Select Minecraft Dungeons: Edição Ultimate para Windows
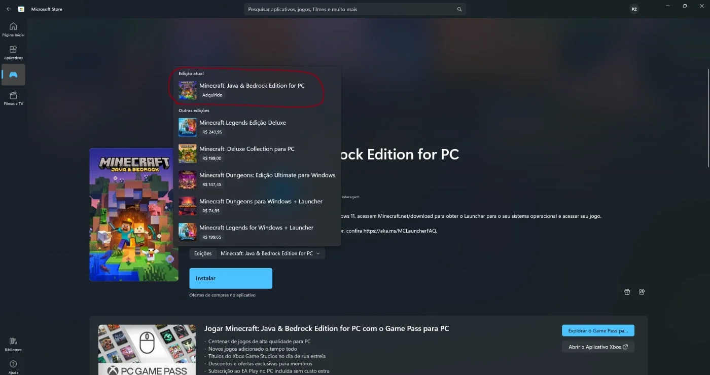 coord(257,180)
